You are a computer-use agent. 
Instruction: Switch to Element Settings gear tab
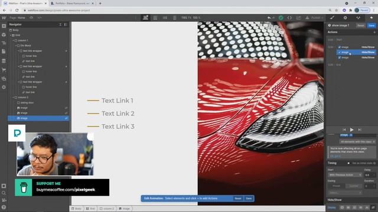345,18
